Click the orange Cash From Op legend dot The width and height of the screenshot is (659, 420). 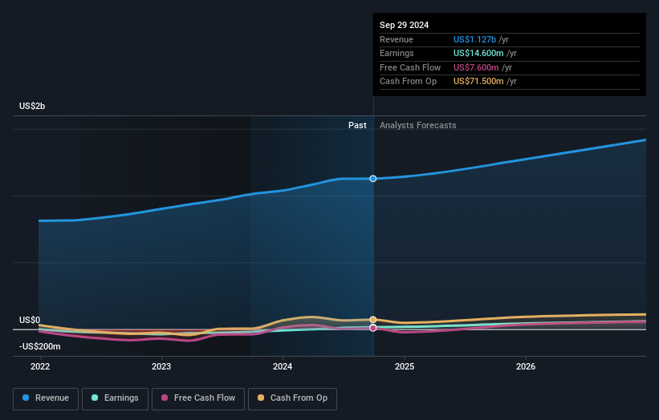(x=261, y=398)
